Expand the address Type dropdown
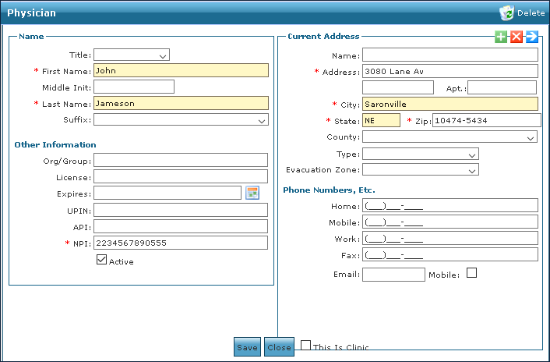The image size is (550, 362). (420, 154)
